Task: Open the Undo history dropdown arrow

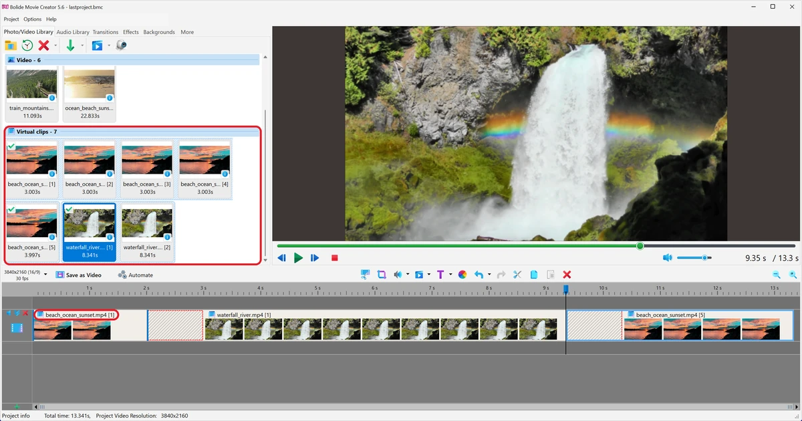Action: coord(489,275)
